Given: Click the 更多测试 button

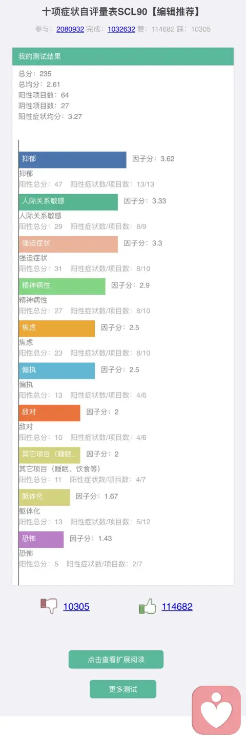Looking at the screenshot, I should (x=123, y=689).
